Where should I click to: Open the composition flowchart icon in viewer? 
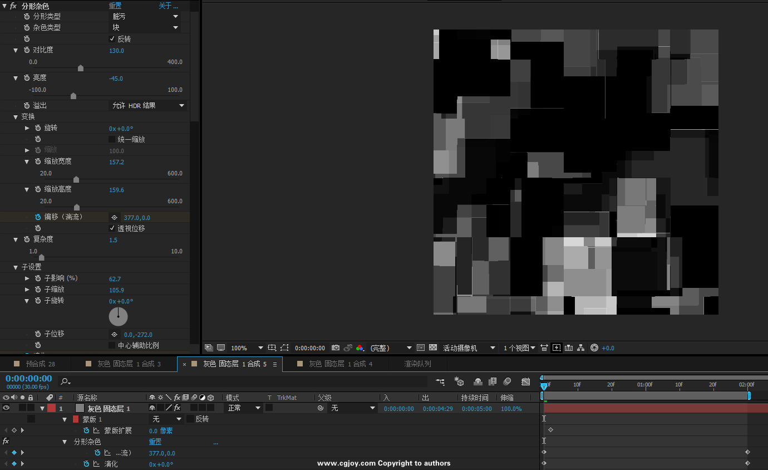(581, 347)
